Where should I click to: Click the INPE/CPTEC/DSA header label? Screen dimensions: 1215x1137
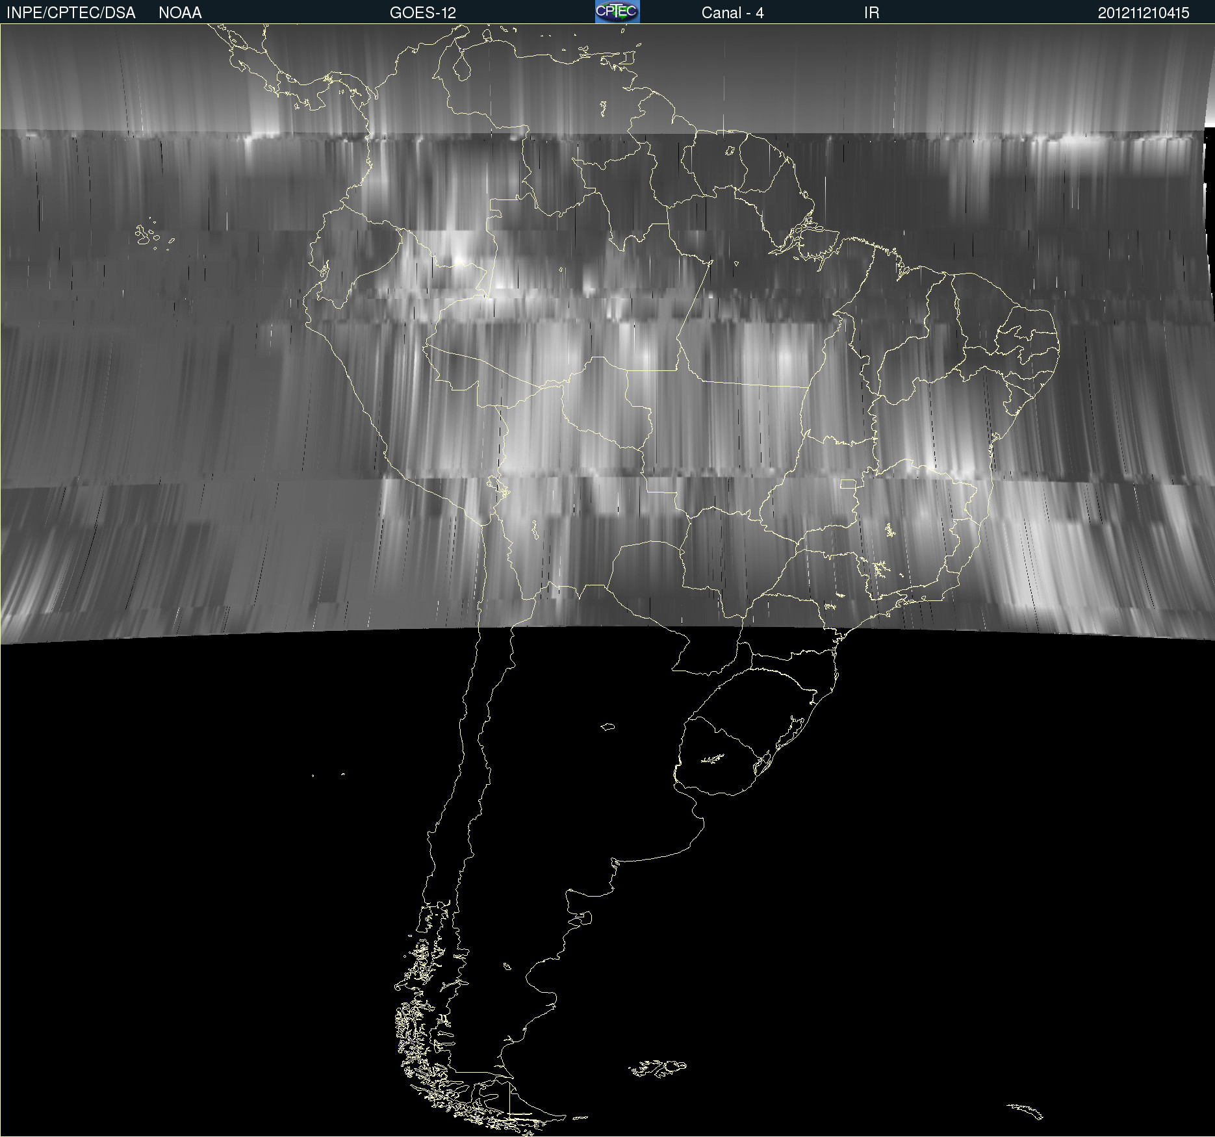71,13
